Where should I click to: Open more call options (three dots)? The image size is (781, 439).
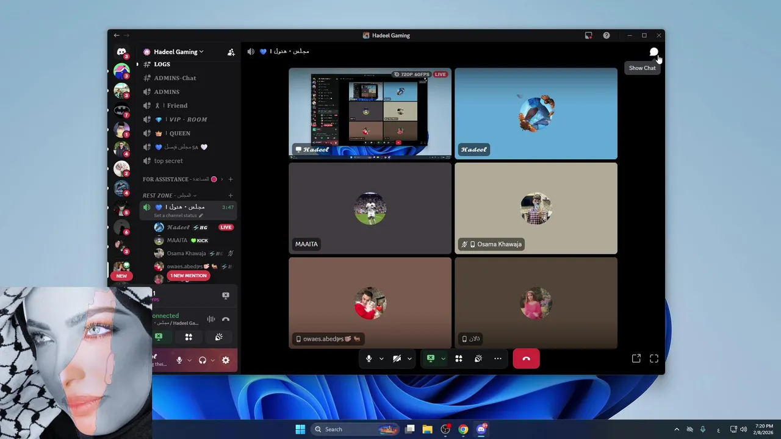tap(497, 359)
